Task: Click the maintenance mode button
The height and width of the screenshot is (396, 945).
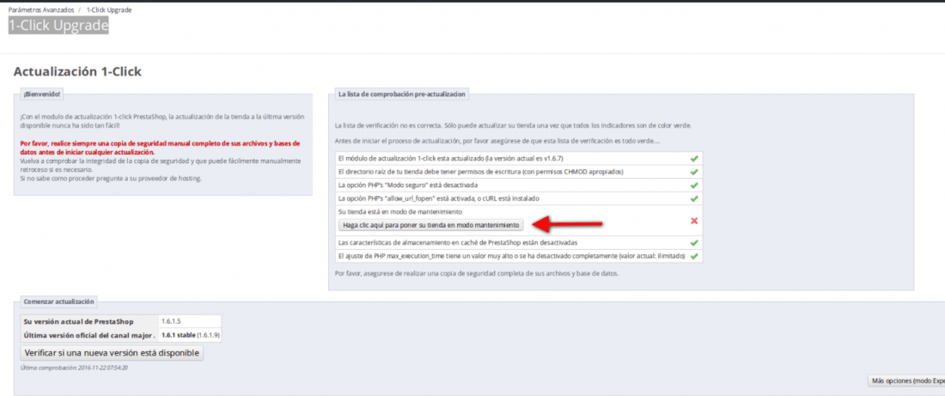Action: pyautogui.click(x=430, y=225)
